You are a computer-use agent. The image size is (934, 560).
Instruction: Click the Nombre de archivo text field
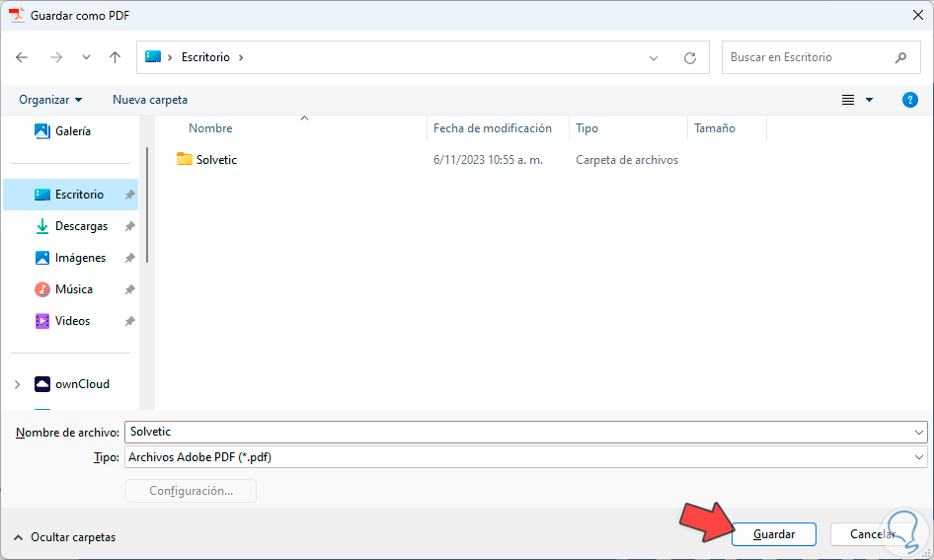(x=518, y=432)
